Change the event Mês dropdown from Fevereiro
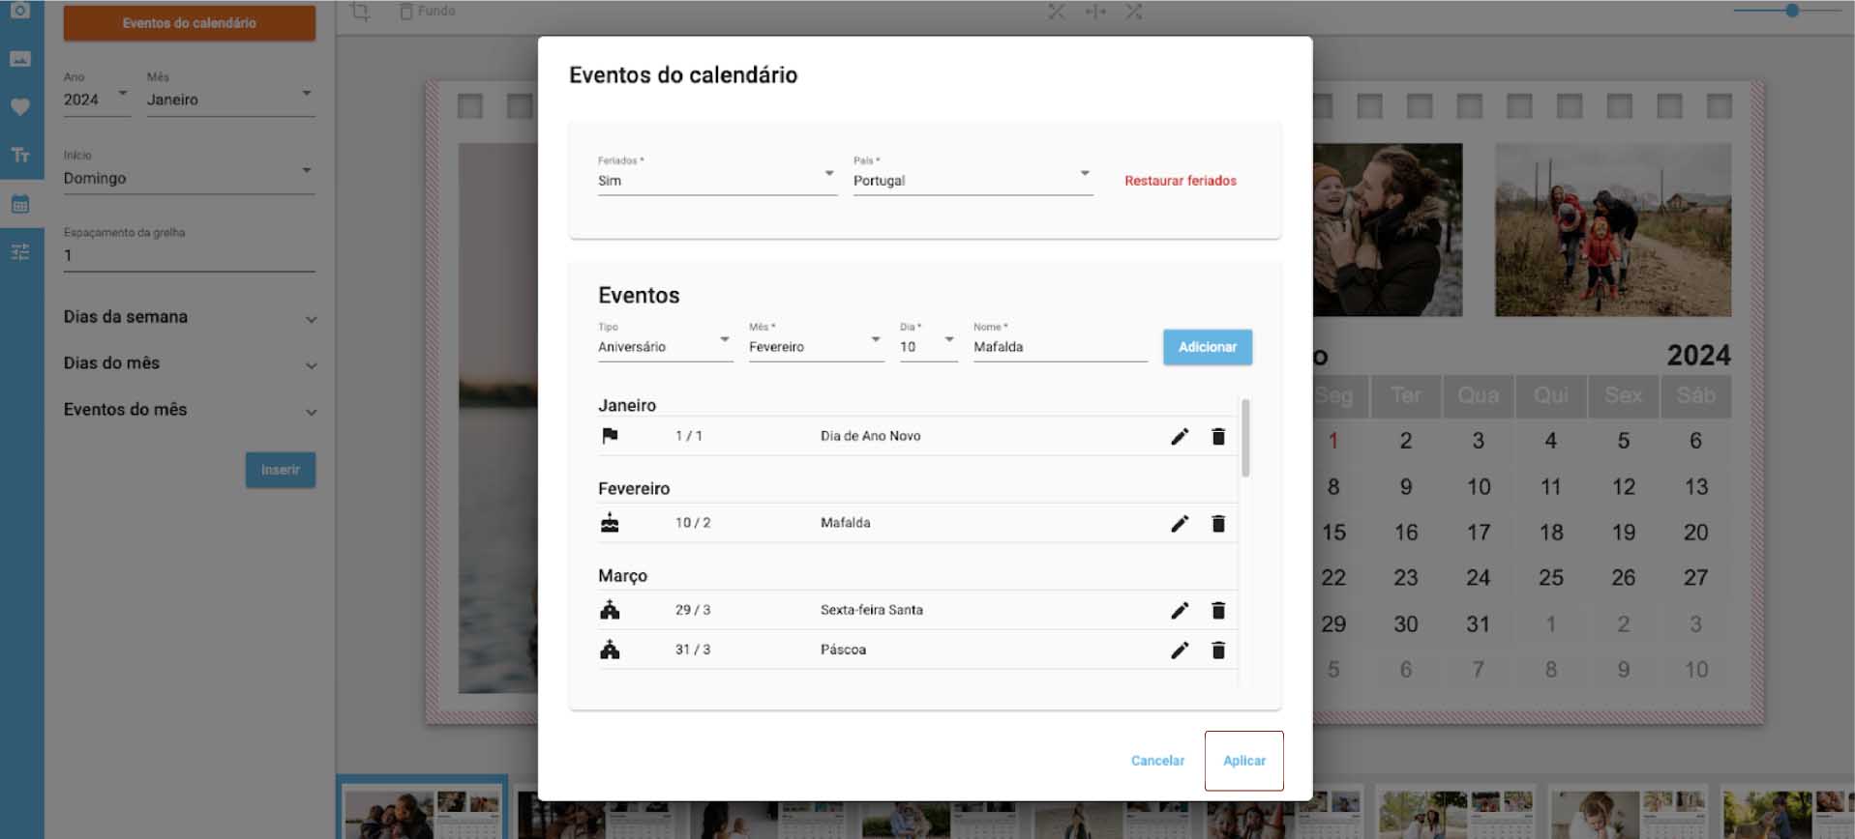The width and height of the screenshot is (1855, 839). (x=815, y=347)
